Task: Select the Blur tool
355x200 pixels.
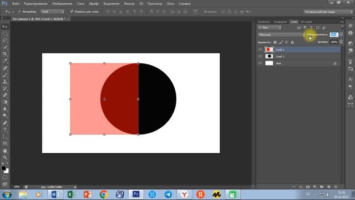Action: point(5,109)
